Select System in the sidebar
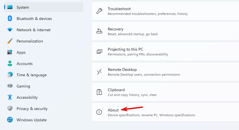Screen dimensions: 239x130 44,7
